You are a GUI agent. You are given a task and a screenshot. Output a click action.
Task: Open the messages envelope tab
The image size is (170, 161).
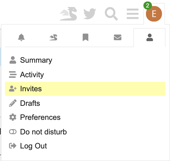tap(118, 38)
